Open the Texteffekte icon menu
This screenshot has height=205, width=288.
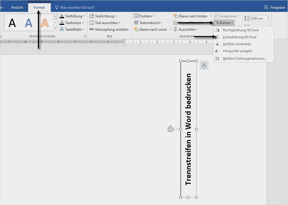coord(62,29)
